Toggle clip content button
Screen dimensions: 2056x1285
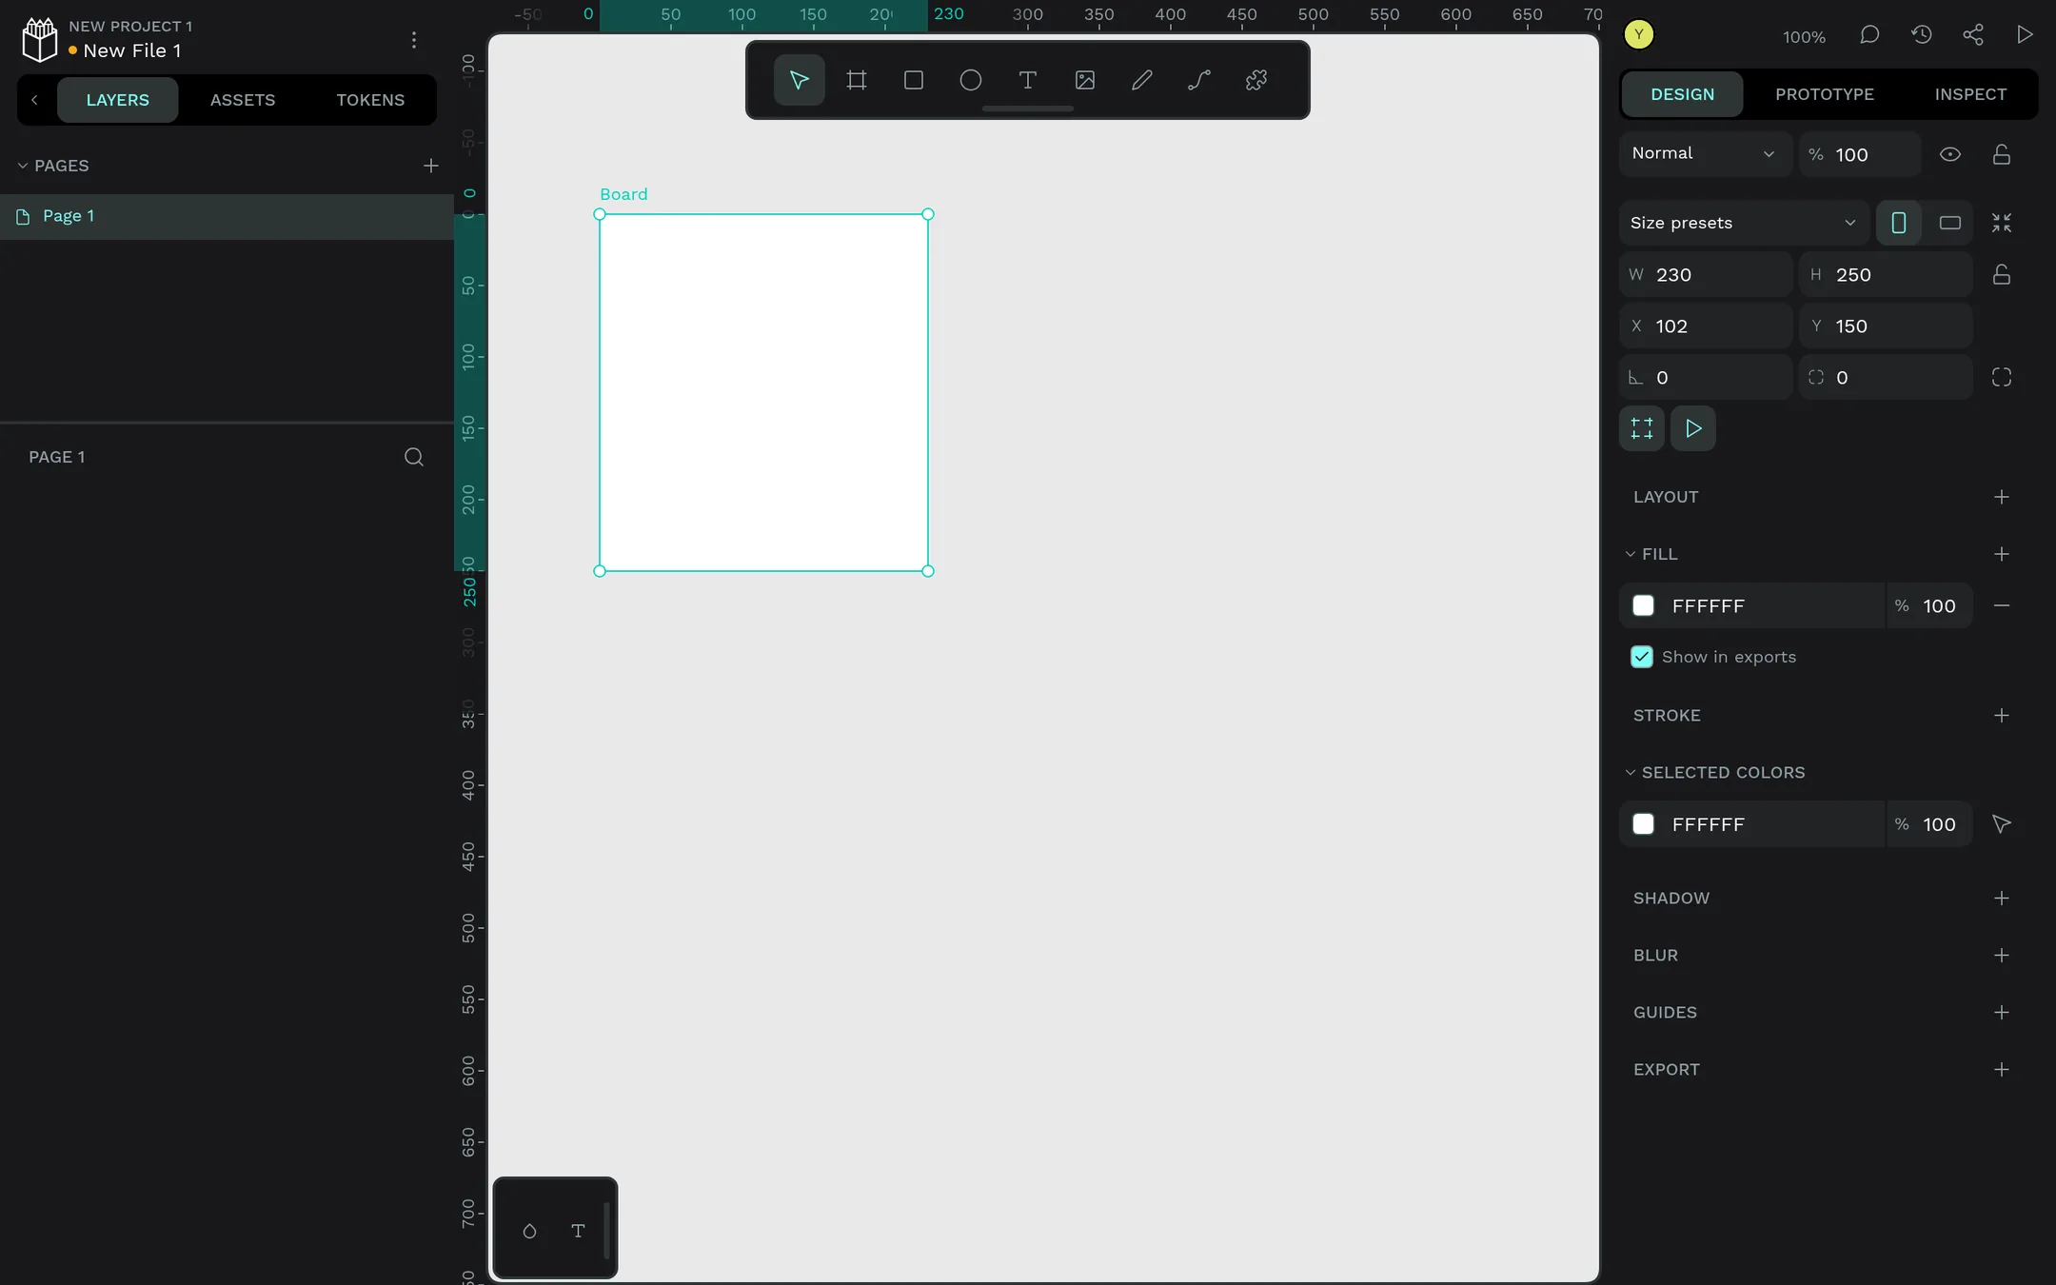click(1641, 428)
